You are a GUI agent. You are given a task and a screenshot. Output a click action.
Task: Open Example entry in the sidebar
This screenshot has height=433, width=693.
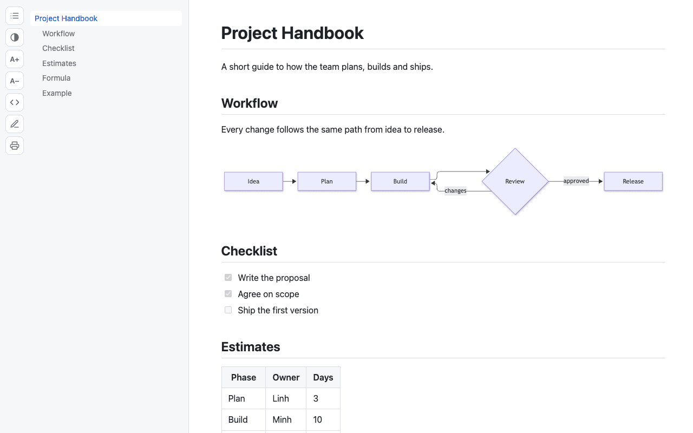[x=57, y=93]
